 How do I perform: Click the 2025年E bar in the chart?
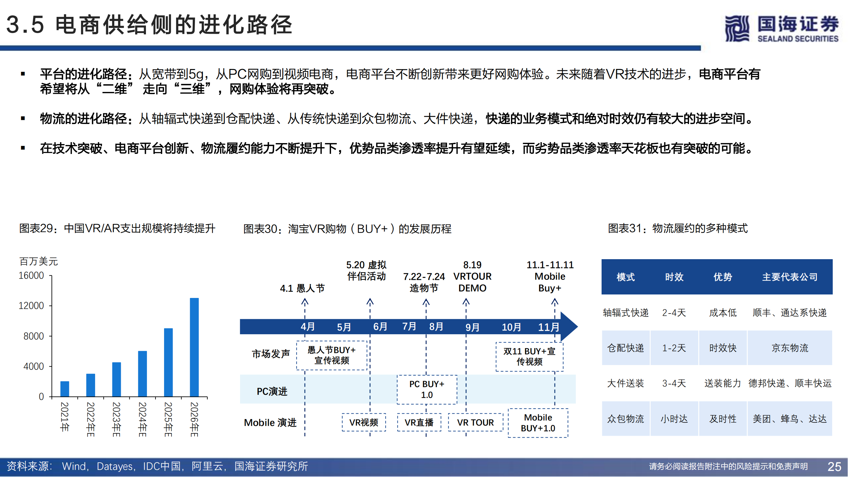click(169, 362)
